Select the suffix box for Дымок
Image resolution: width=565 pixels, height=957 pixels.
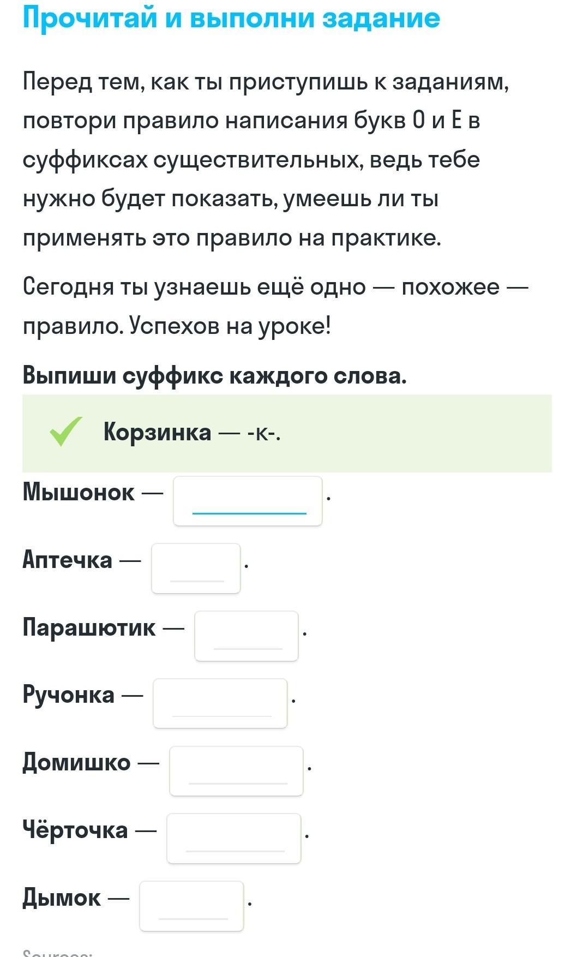191,906
